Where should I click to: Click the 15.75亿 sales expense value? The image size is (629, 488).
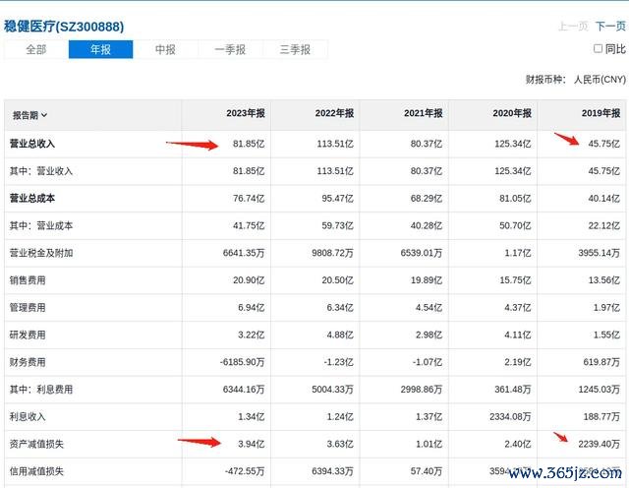point(515,280)
